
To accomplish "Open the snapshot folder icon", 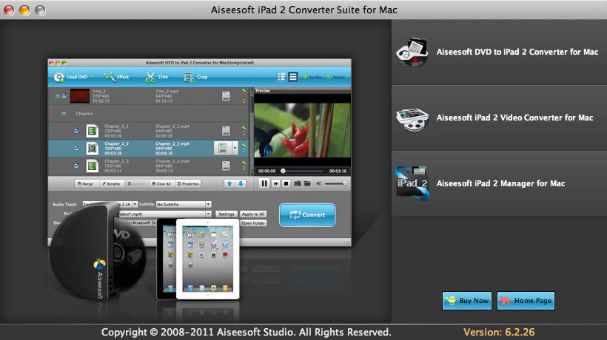I will tap(307, 183).
